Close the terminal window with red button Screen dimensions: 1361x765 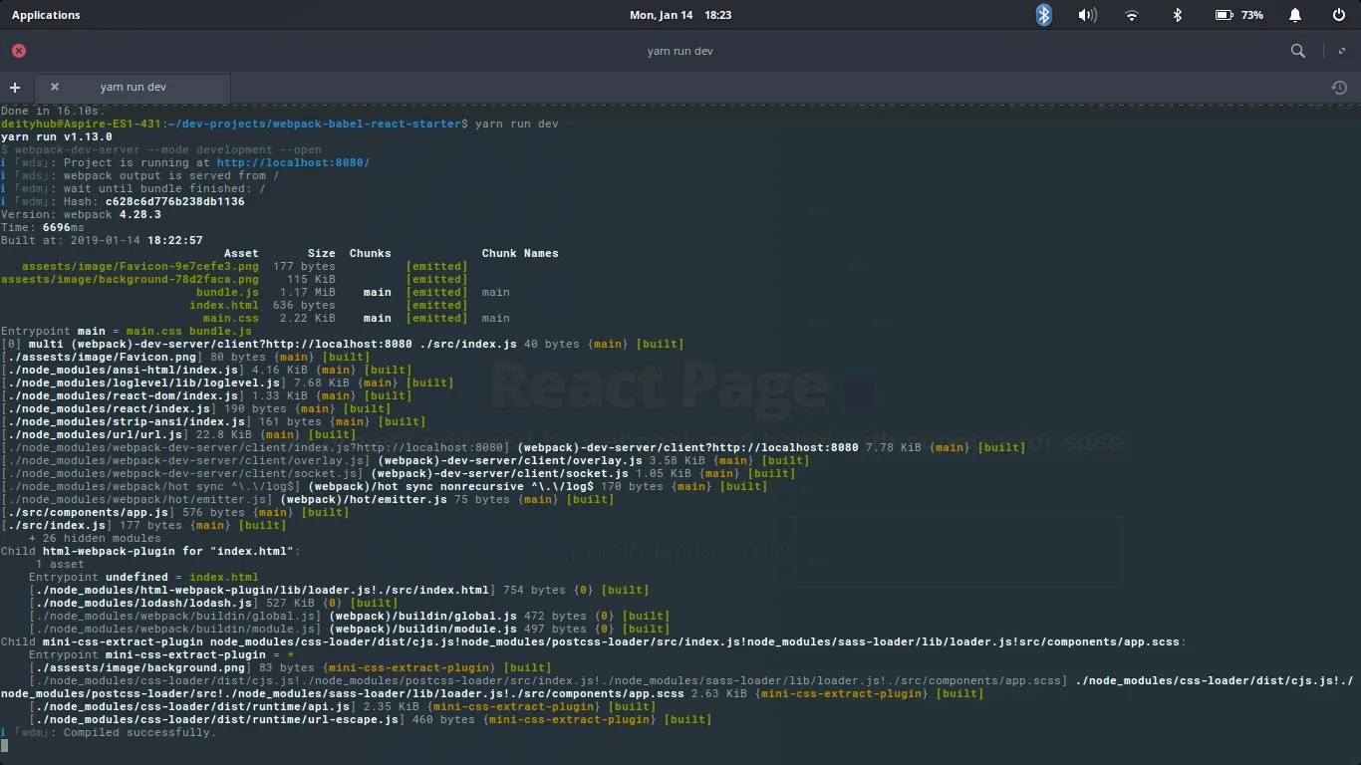[19, 51]
